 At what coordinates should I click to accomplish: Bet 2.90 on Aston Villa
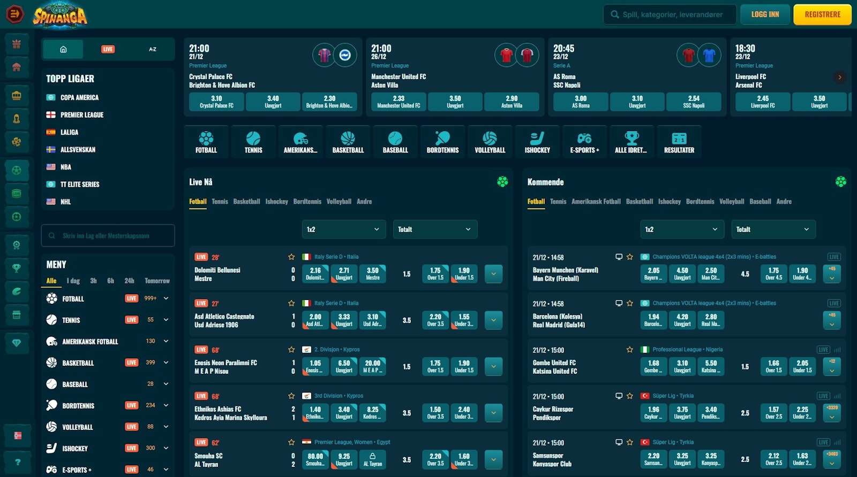(512, 102)
